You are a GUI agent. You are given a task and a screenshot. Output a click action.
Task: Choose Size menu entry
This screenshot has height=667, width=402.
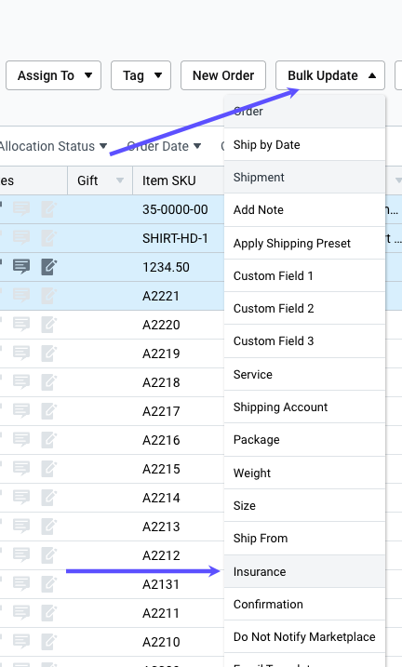[304, 506]
